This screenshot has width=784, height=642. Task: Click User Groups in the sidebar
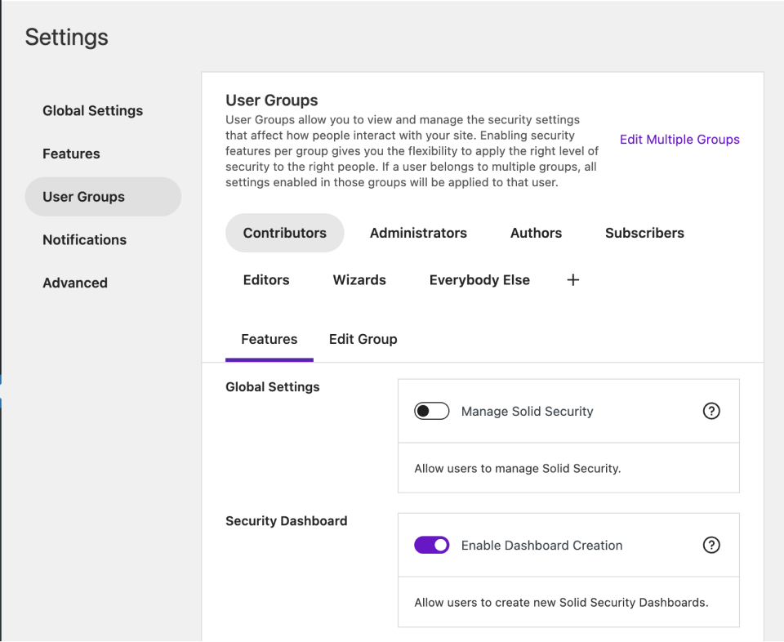[83, 197]
